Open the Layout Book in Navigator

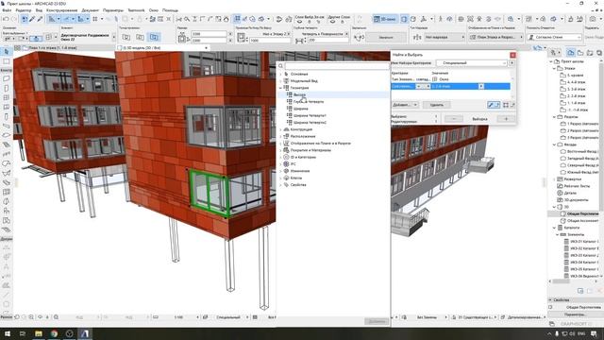(x=590, y=53)
